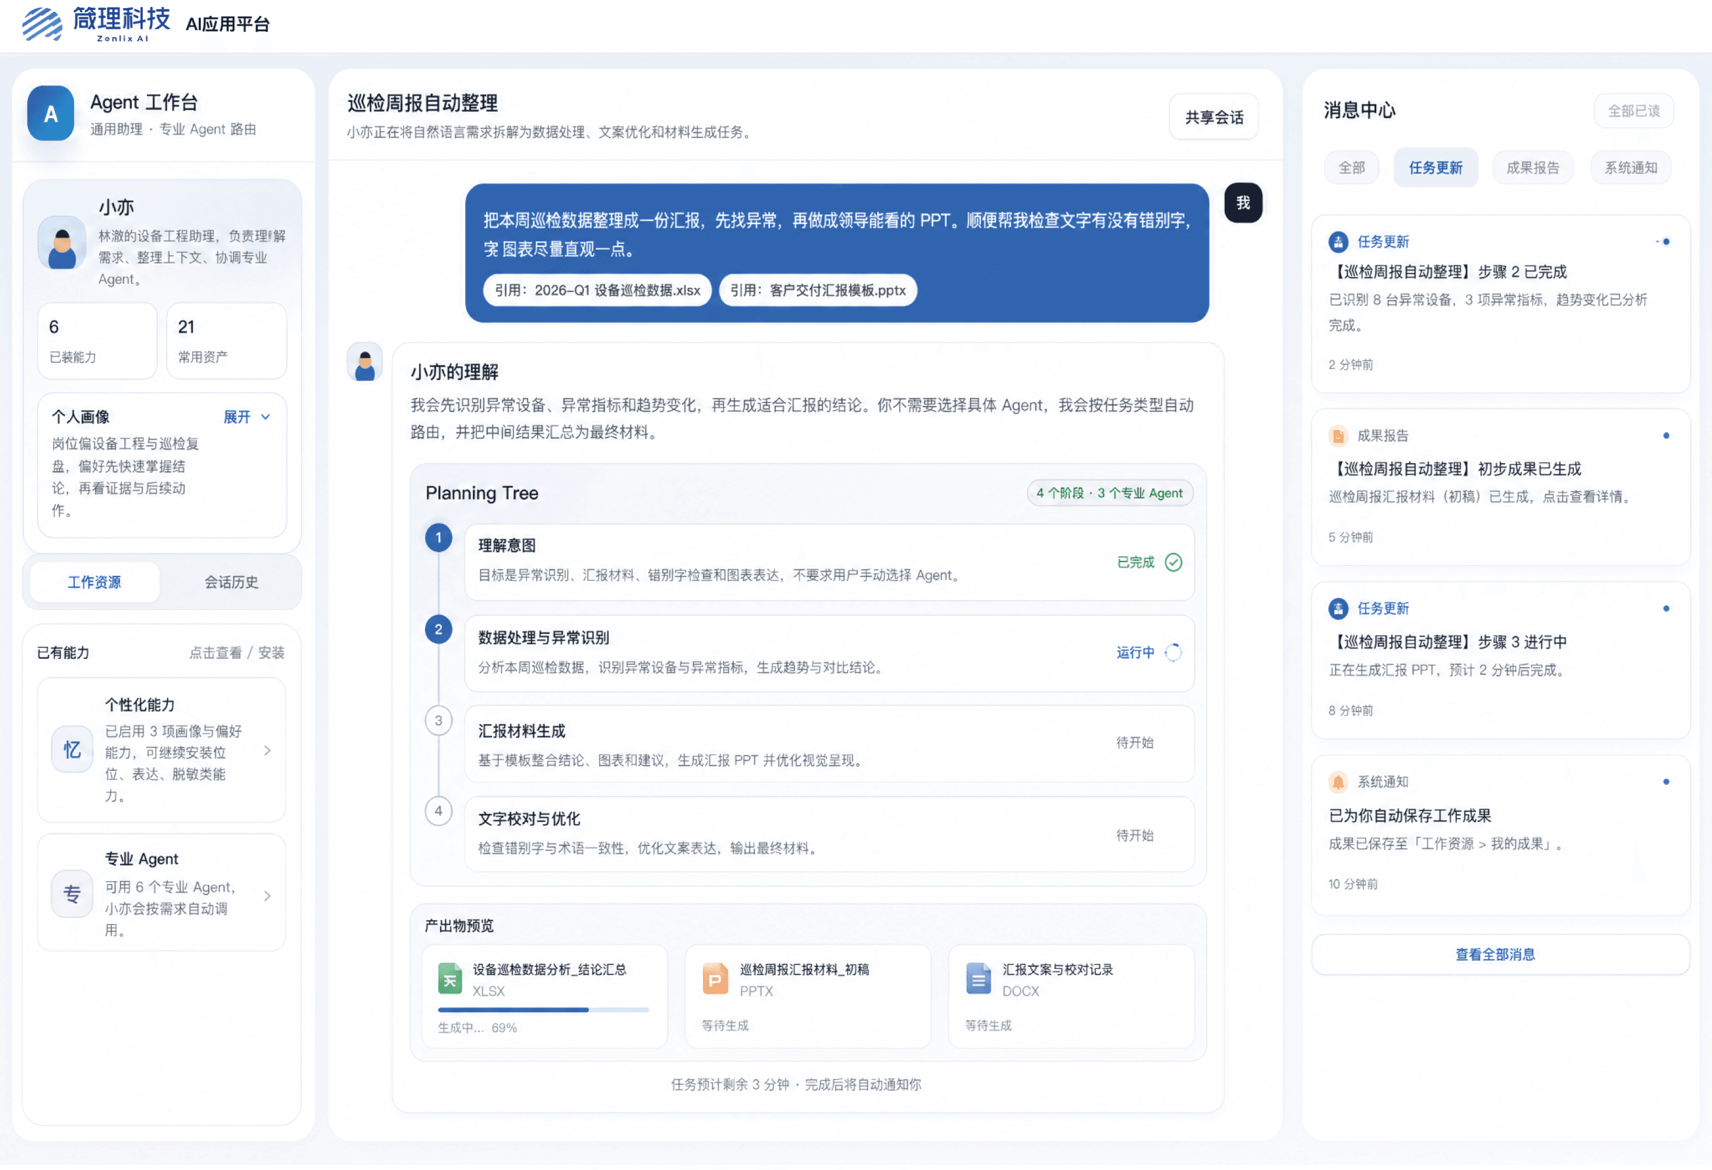Click the 点击查看 / 安装 link
Viewport: 1712px width, 1170px height.
(237, 653)
